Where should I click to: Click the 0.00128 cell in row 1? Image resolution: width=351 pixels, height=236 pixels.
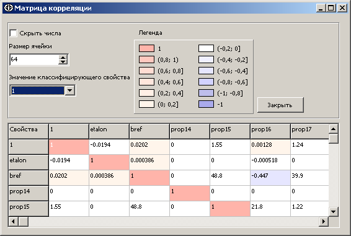[x=270, y=147]
